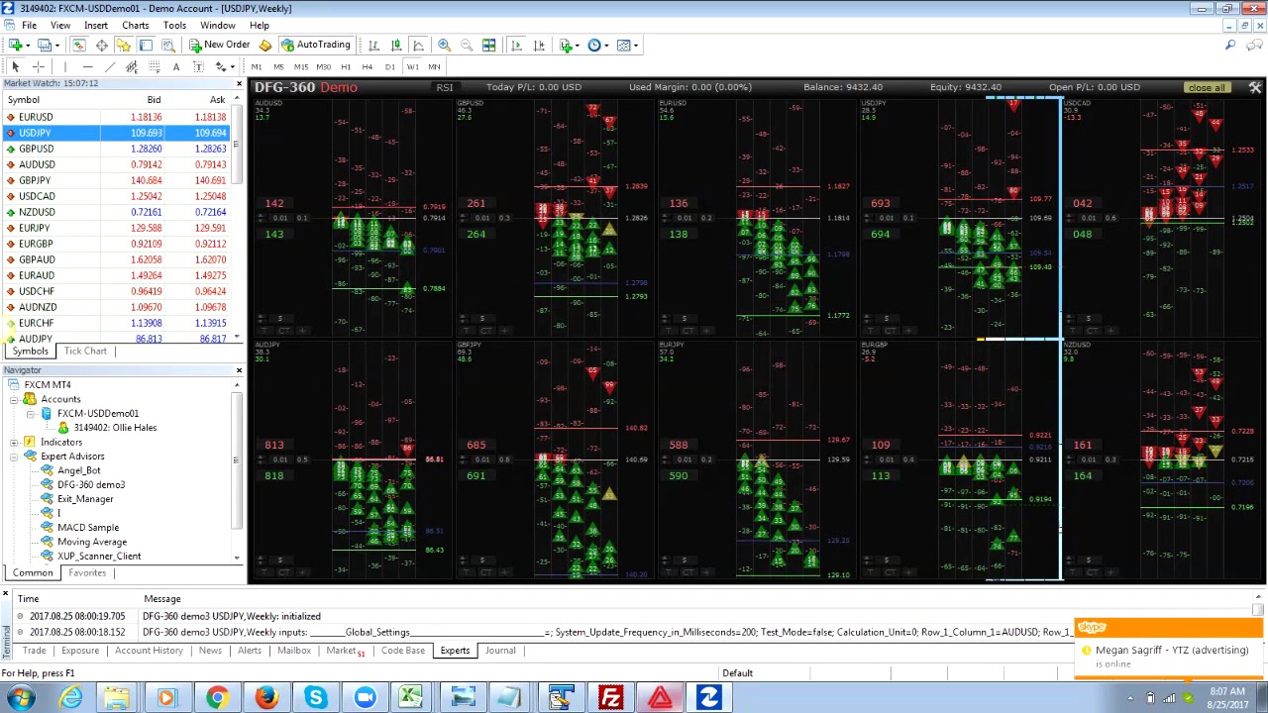Open the Templates dropdown arrow
The width and height of the screenshot is (1268, 713).
pyautogui.click(x=636, y=45)
